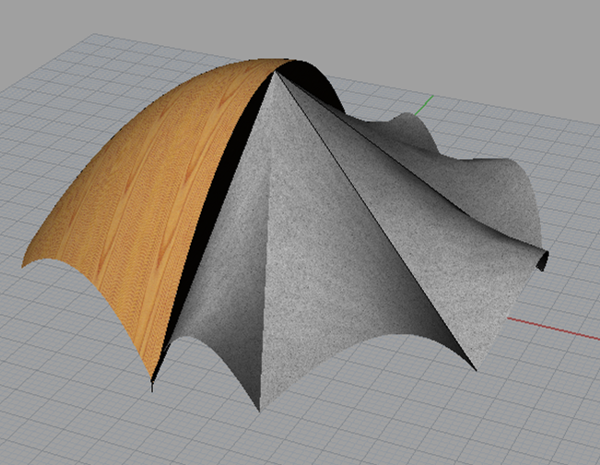Click the red X-axis line
The width and height of the screenshot is (600, 465).
point(553,329)
